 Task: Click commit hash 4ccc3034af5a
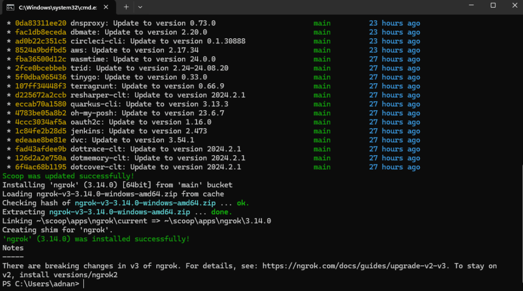pos(41,123)
